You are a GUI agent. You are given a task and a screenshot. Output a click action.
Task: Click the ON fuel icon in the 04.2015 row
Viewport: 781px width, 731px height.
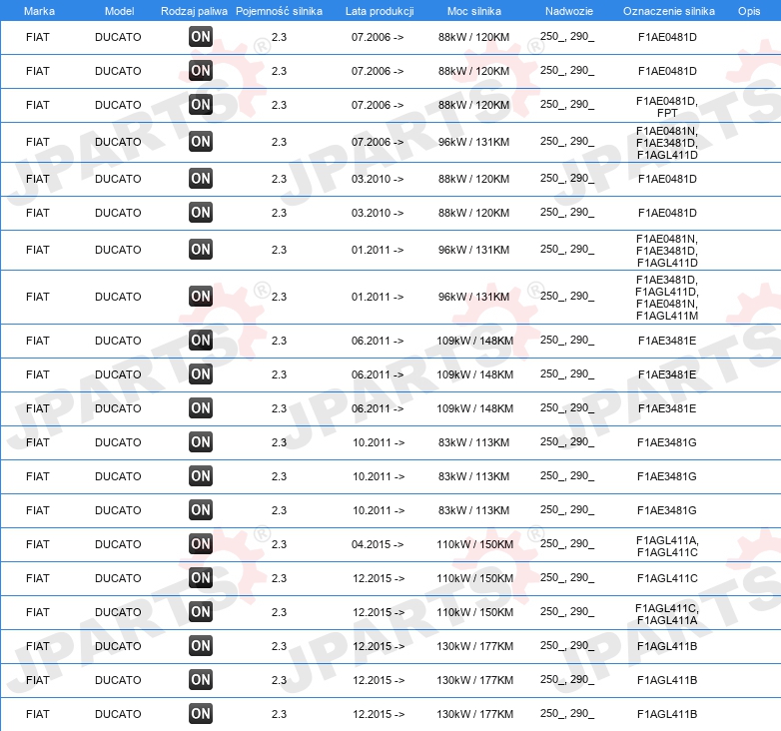(x=201, y=544)
